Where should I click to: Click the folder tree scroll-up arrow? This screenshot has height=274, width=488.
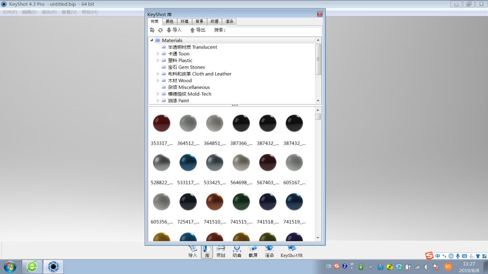coord(318,40)
